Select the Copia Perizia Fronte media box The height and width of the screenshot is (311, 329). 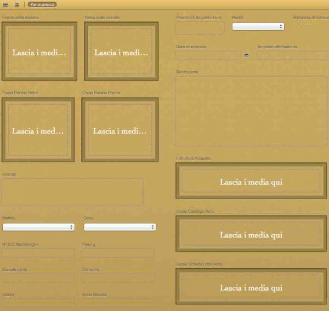click(120, 130)
